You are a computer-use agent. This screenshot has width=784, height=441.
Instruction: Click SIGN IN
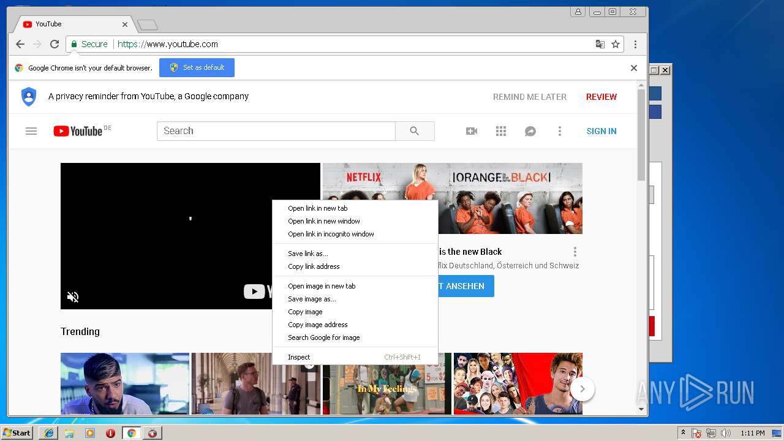click(x=601, y=131)
